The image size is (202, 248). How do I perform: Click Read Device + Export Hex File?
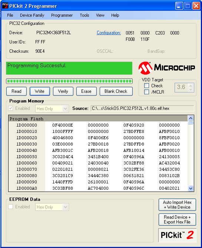click(x=177, y=219)
